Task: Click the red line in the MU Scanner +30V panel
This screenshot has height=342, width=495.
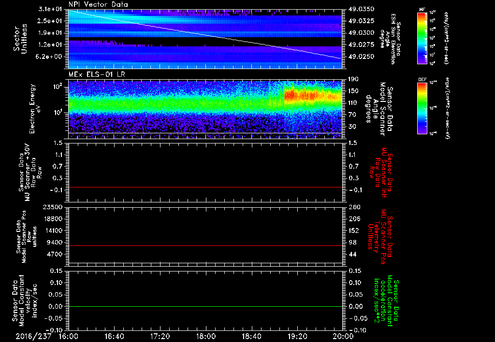Action: point(205,187)
